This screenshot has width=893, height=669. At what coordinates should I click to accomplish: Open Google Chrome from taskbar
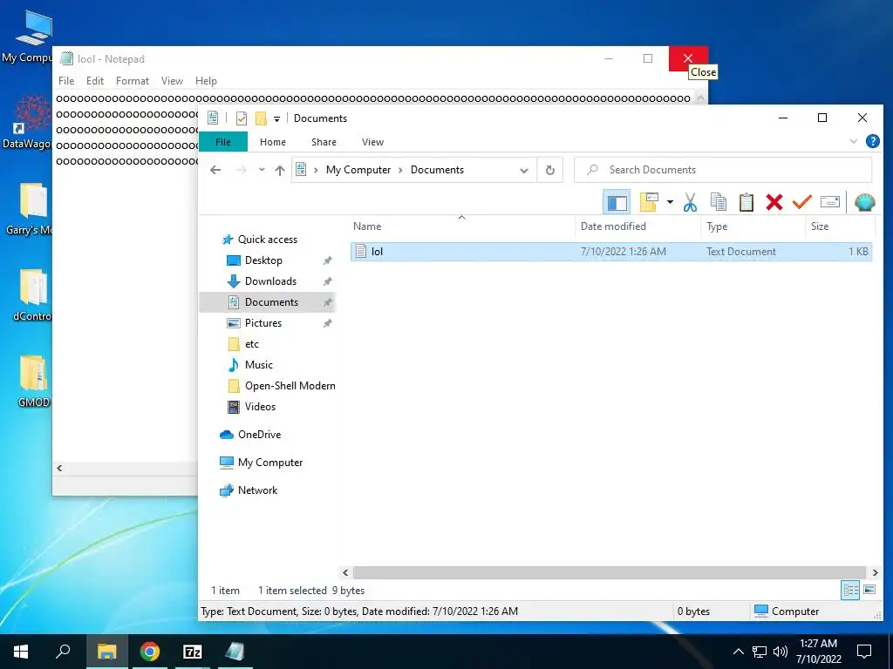(149, 652)
